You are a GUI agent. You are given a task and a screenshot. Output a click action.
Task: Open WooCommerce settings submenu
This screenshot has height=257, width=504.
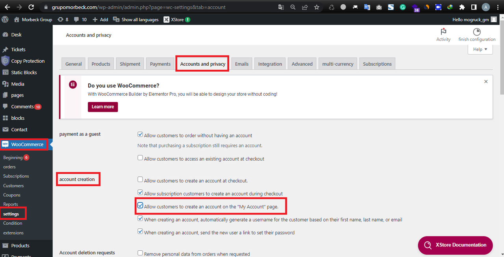click(x=11, y=214)
